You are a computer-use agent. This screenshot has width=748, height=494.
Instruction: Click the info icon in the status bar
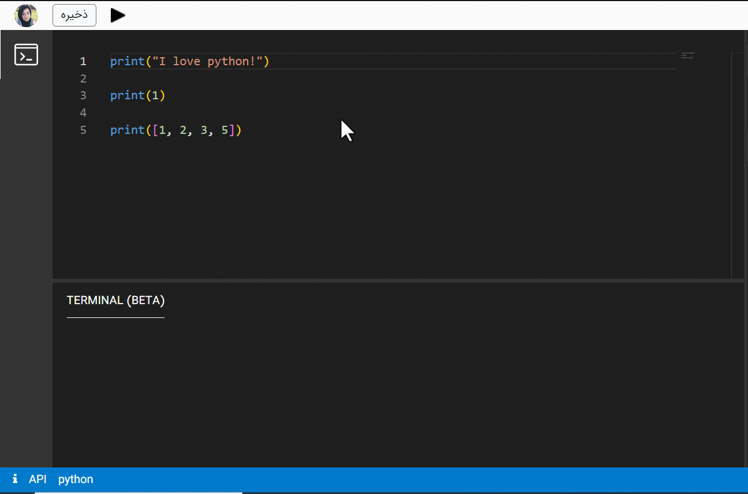point(15,479)
